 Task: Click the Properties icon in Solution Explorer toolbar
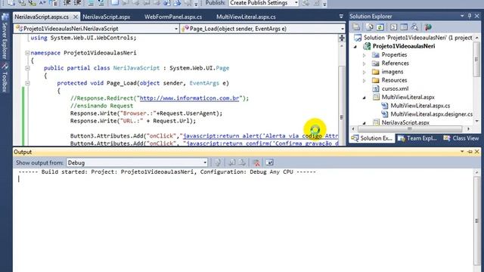(x=356, y=27)
